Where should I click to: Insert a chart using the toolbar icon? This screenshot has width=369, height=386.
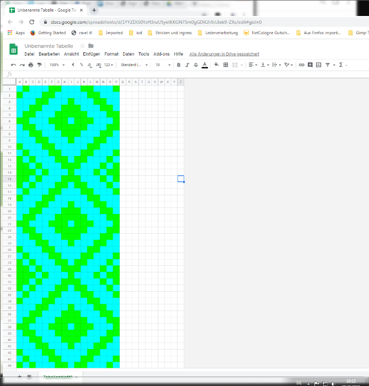click(x=319, y=65)
